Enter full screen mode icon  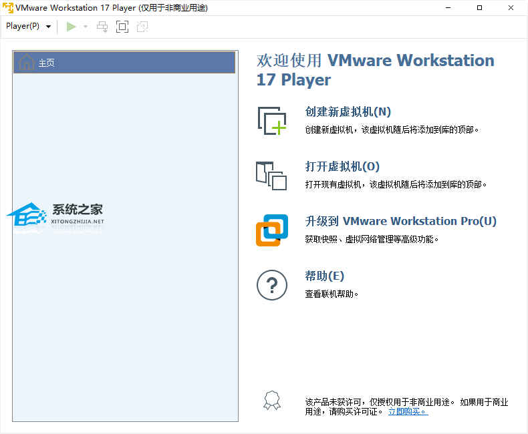(x=122, y=27)
